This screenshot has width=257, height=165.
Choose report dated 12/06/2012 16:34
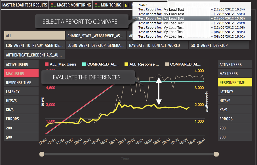[191, 10]
